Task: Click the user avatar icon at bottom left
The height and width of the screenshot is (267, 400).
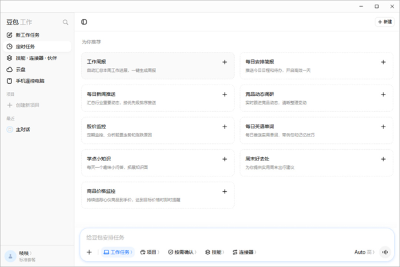Action: pyautogui.click(x=11, y=256)
